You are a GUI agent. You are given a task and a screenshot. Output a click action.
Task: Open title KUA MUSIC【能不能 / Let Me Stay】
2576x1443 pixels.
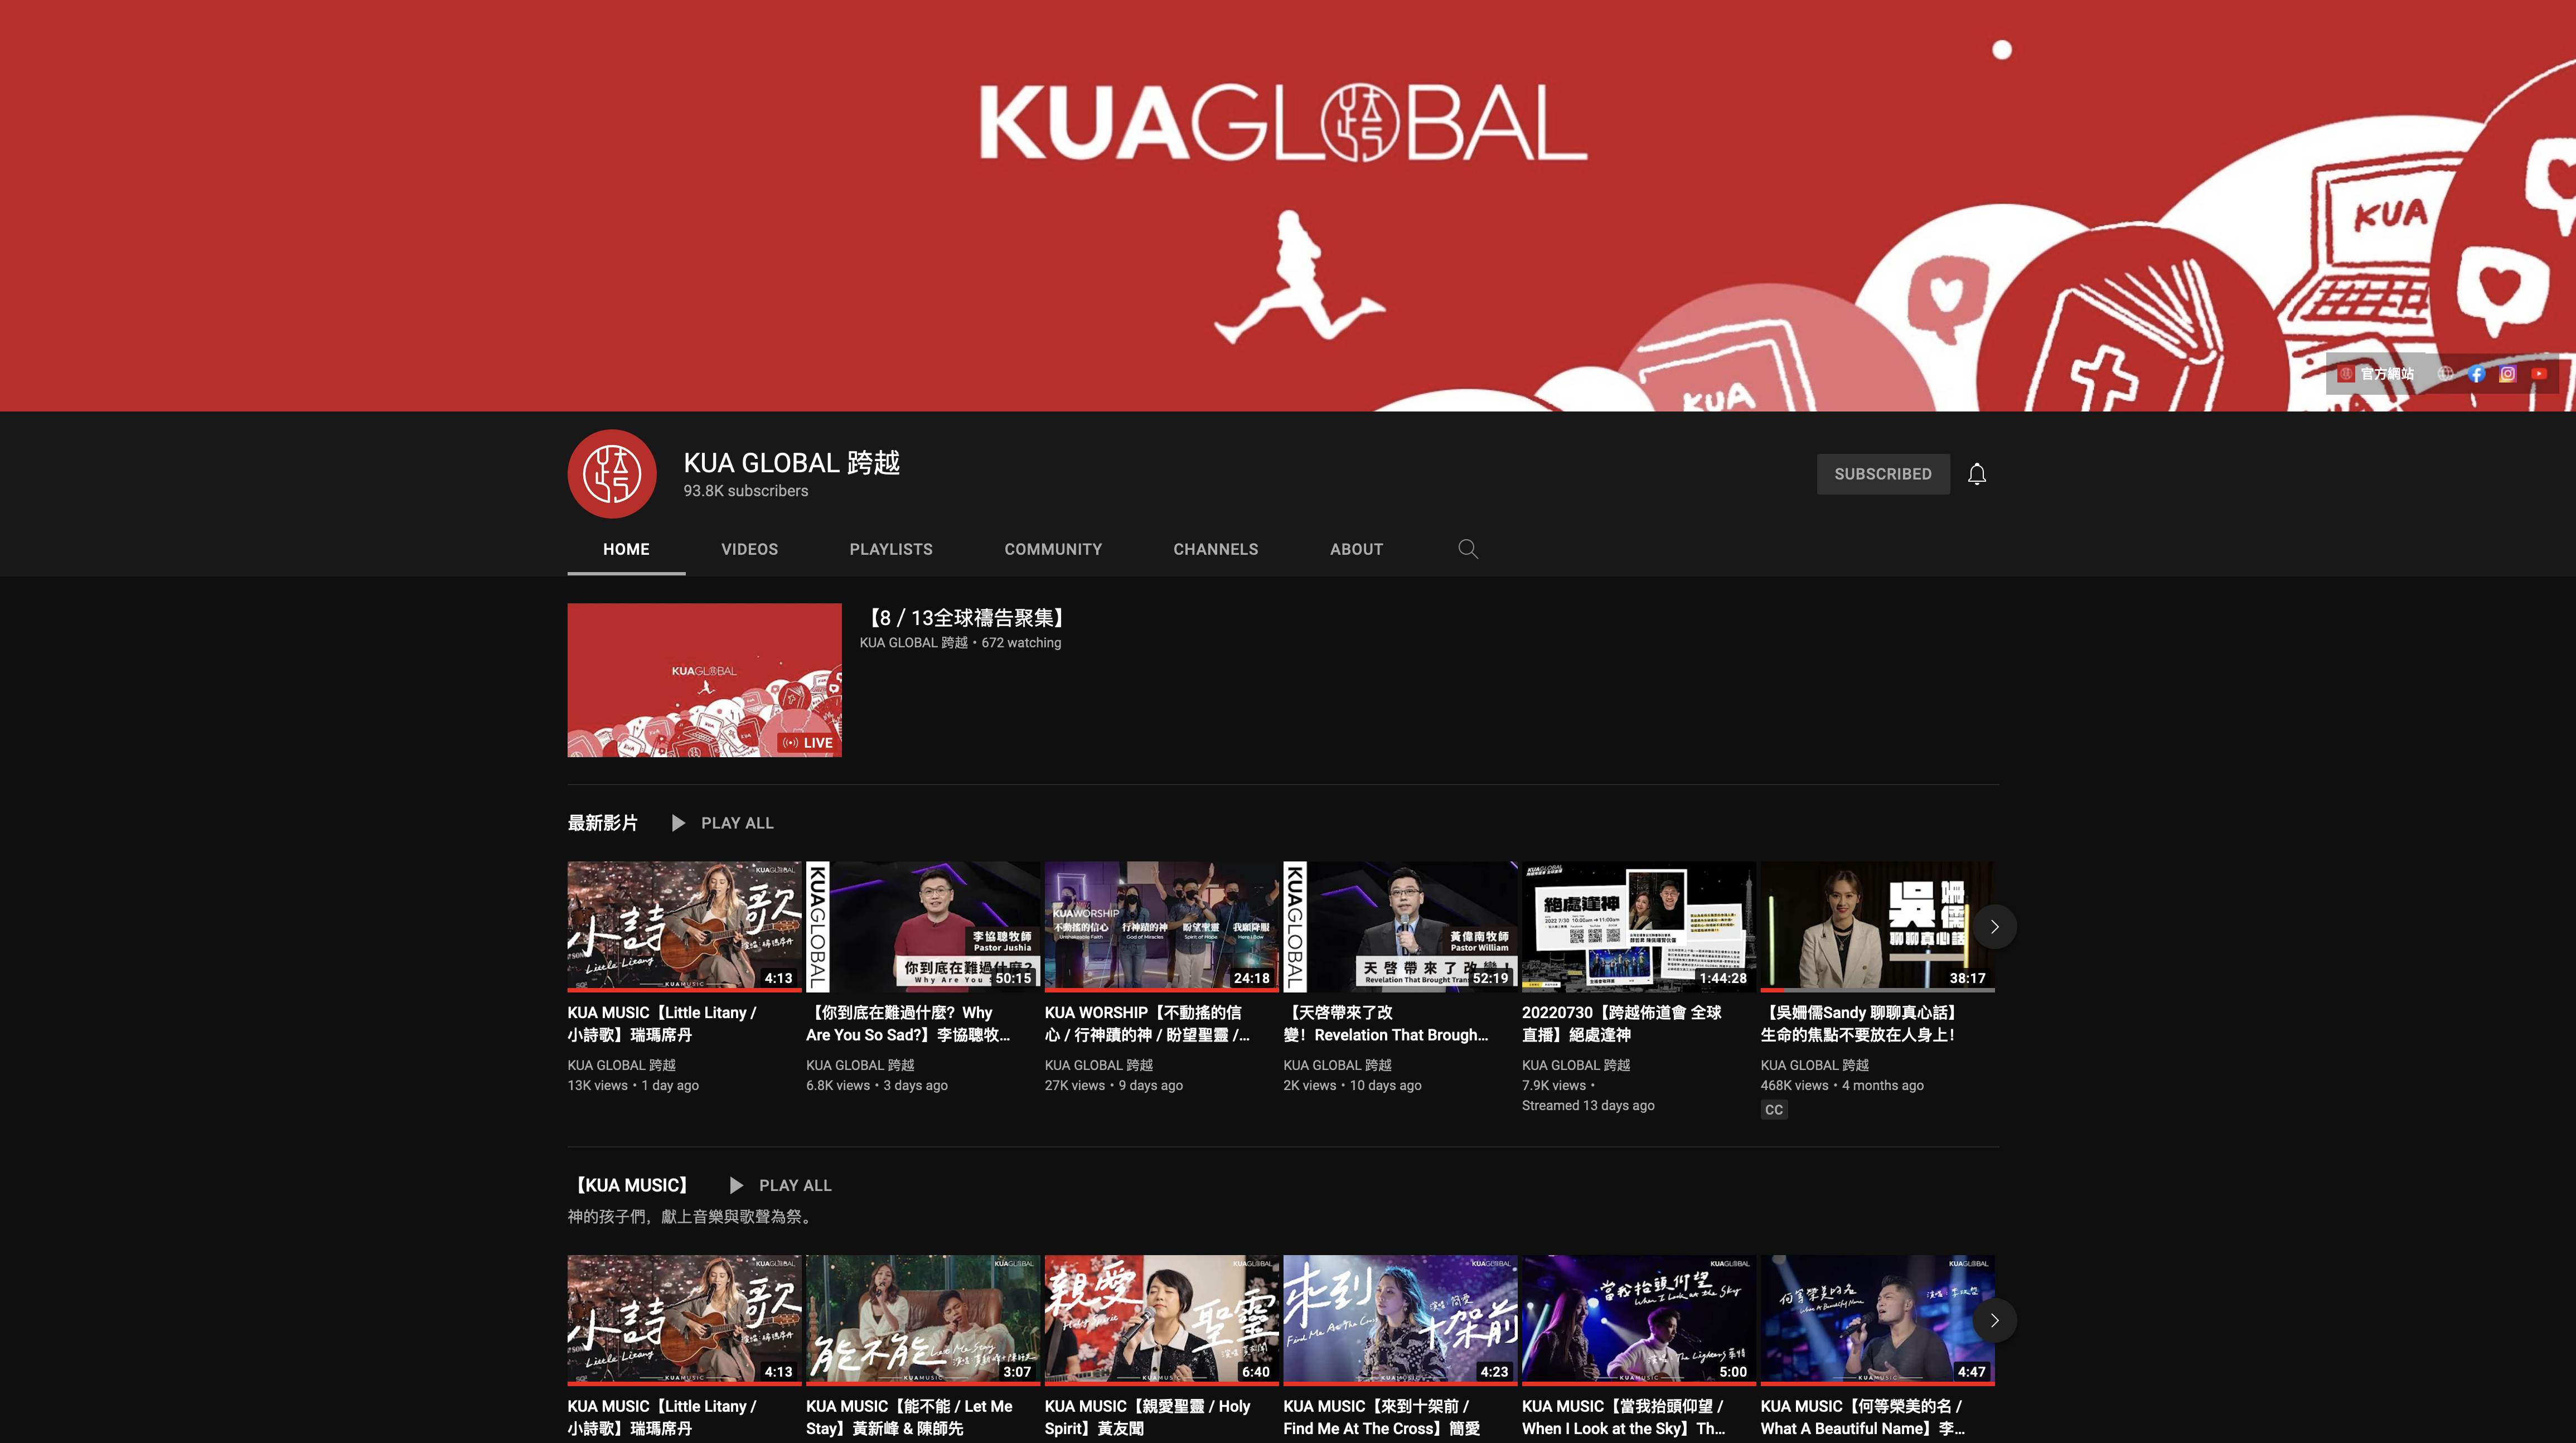[x=910, y=1418]
